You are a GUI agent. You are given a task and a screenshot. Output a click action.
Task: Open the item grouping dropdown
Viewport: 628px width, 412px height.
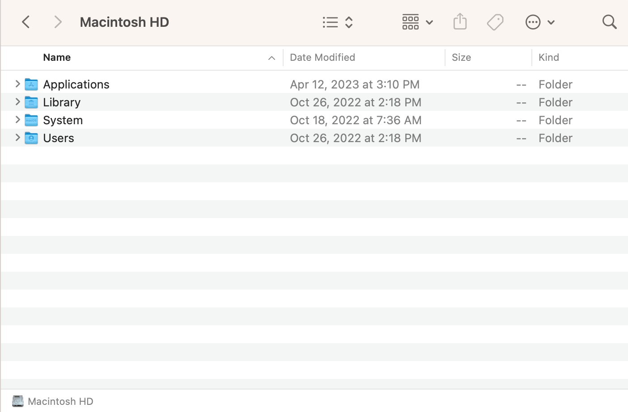click(416, 21)
